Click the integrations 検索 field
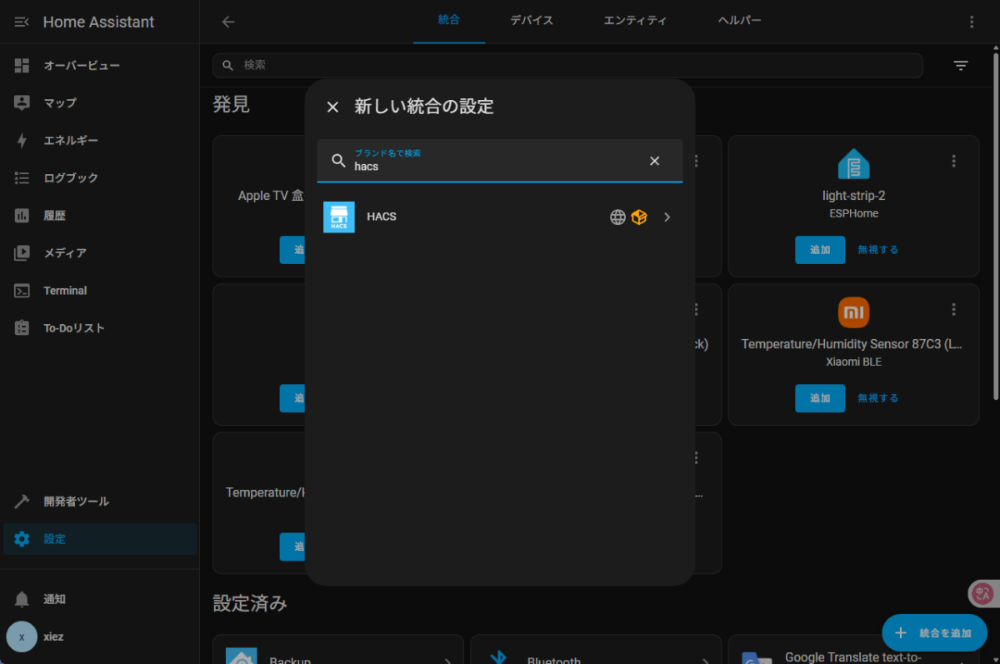The height and width of the screenshot is (664, 1000). pos(567,65)
